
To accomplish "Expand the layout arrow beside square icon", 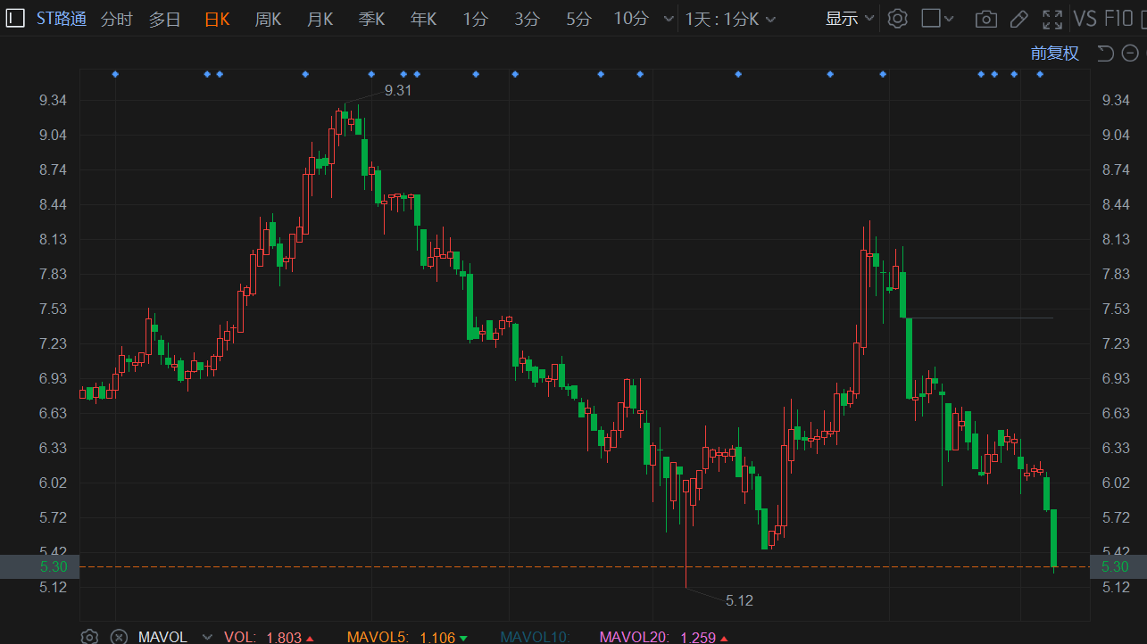I will [x=950, y=19].
